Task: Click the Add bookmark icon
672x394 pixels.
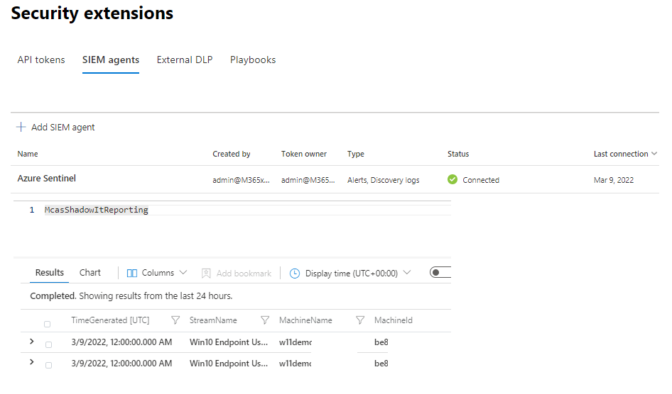Action: 206,273
